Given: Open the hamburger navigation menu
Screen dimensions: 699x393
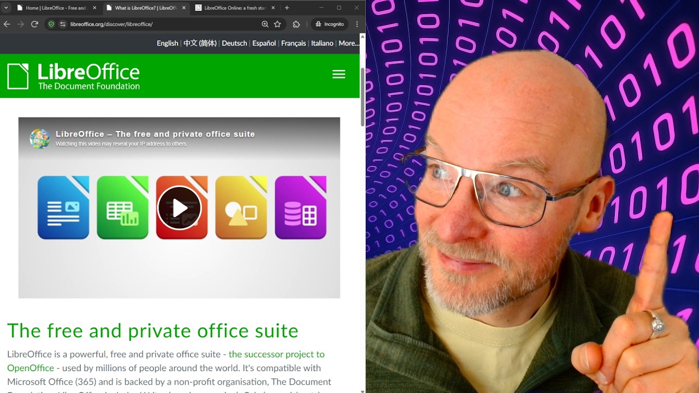Looking at the screenshot, I should click(339, 74).
